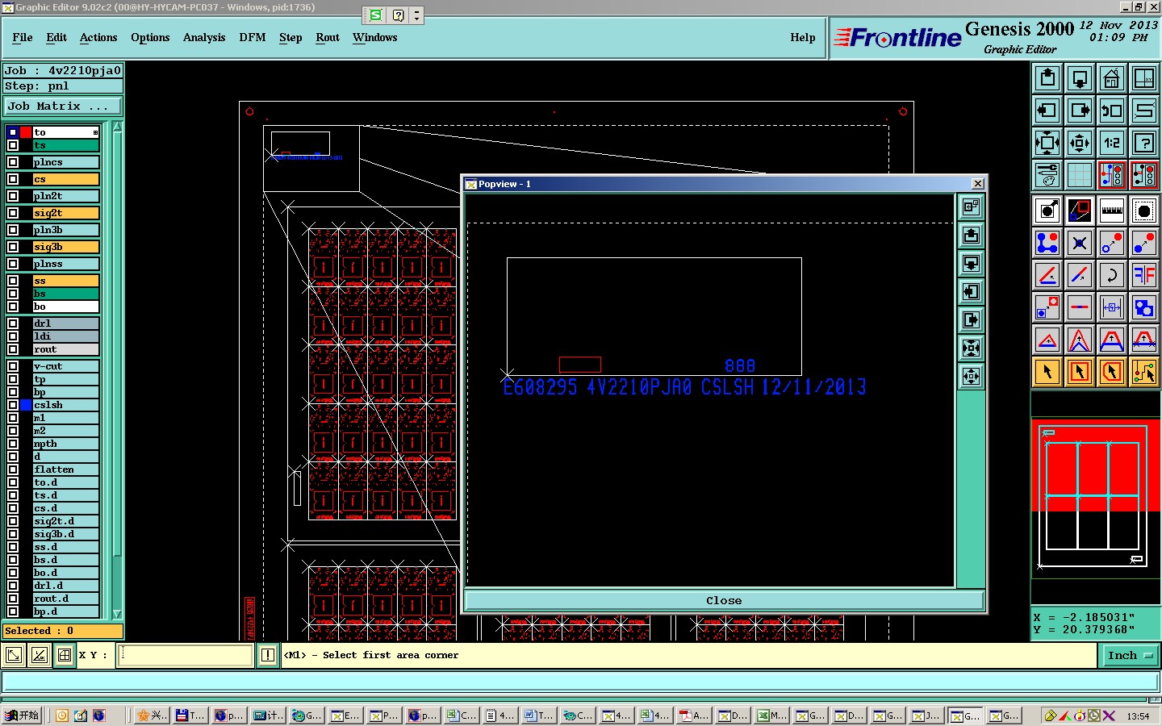Click zoom in icon in Popview sidebar
1162x726 pixels.
(x=972, y=348)
